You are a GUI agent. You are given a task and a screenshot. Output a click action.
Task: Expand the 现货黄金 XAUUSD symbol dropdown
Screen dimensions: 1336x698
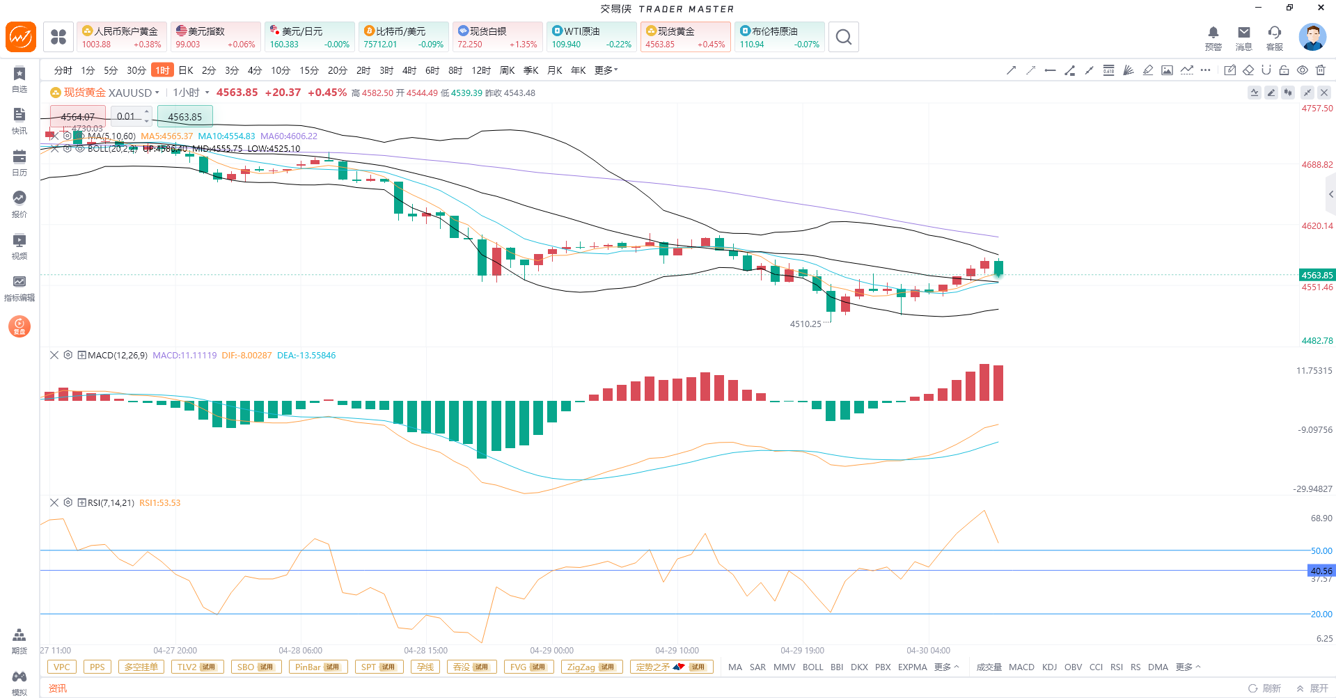[157, 93]
